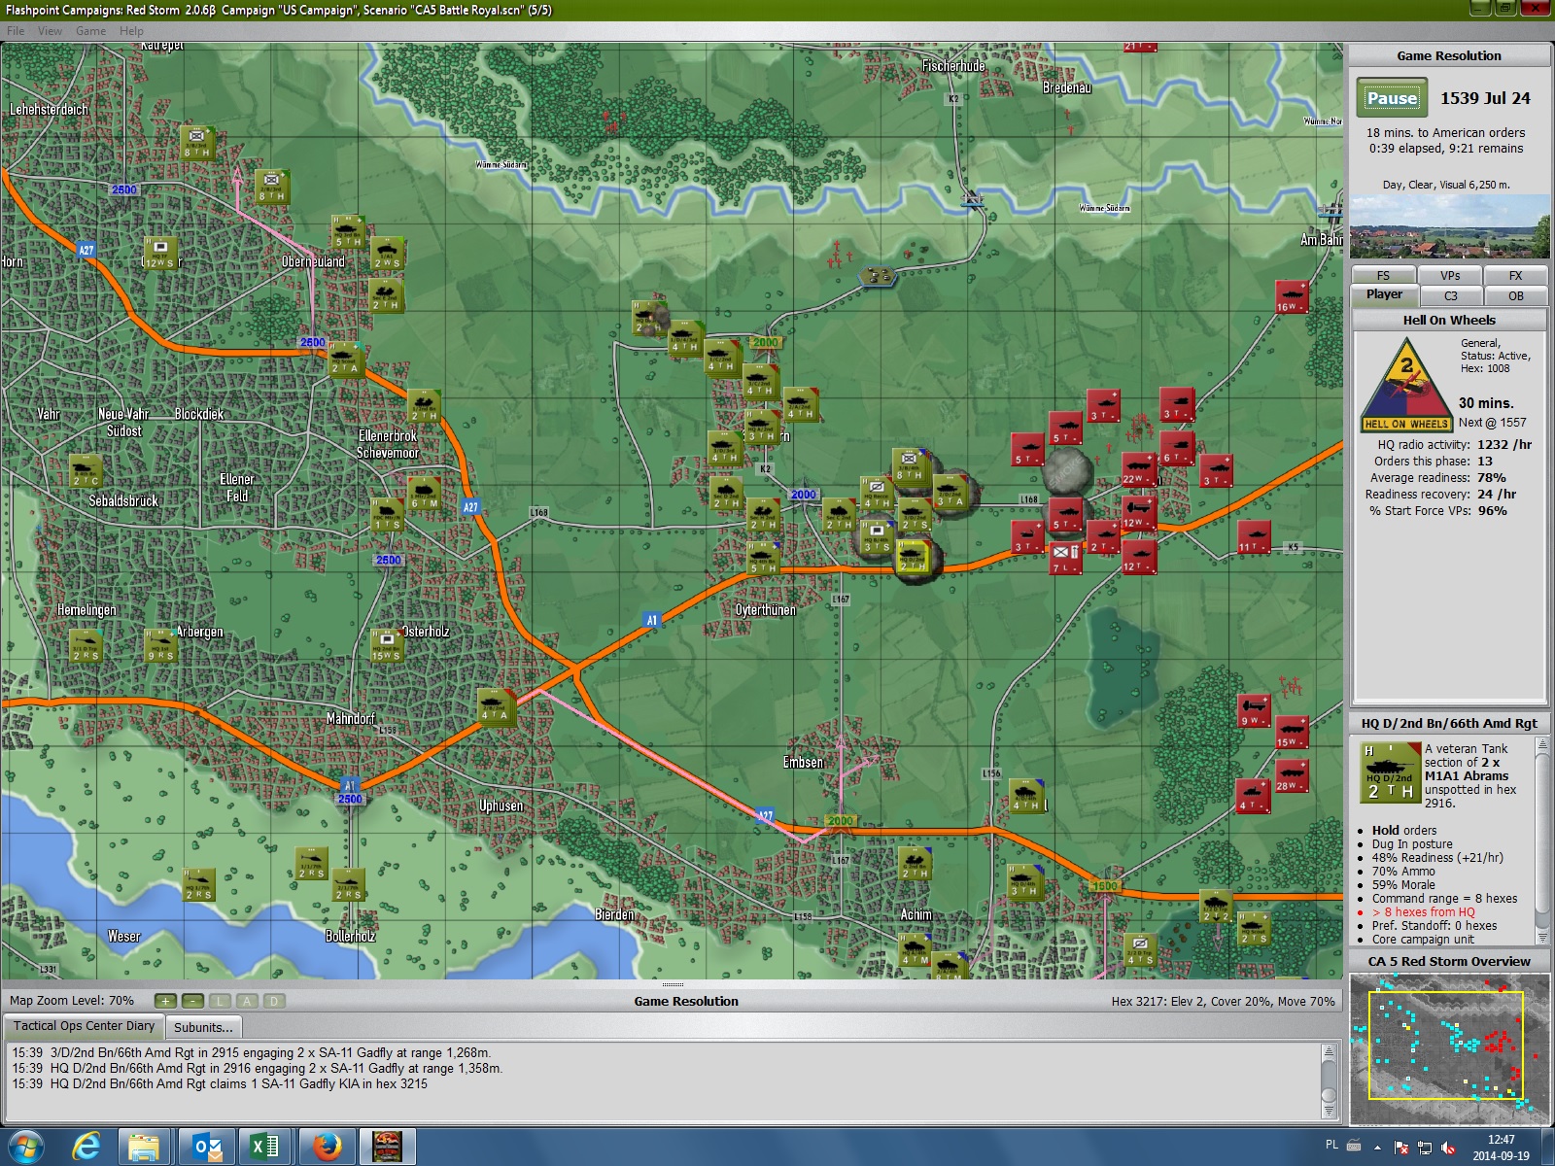Click diary scrollbar up arrow
This screenshot has height=1166, width=1555.
pyautogui.click(x=1329, y=1052)
